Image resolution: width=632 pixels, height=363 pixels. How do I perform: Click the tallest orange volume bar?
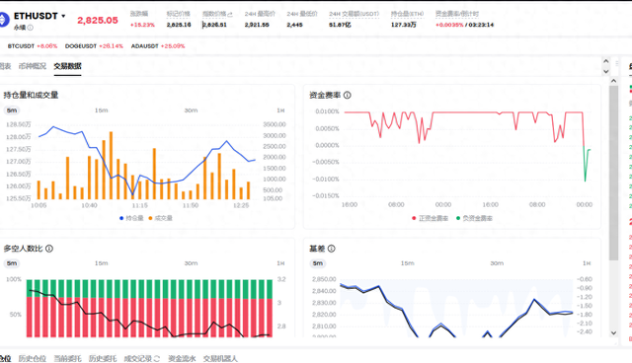click(111, 166)
